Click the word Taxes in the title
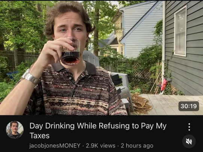203x152 pixels. click(39, 136)
